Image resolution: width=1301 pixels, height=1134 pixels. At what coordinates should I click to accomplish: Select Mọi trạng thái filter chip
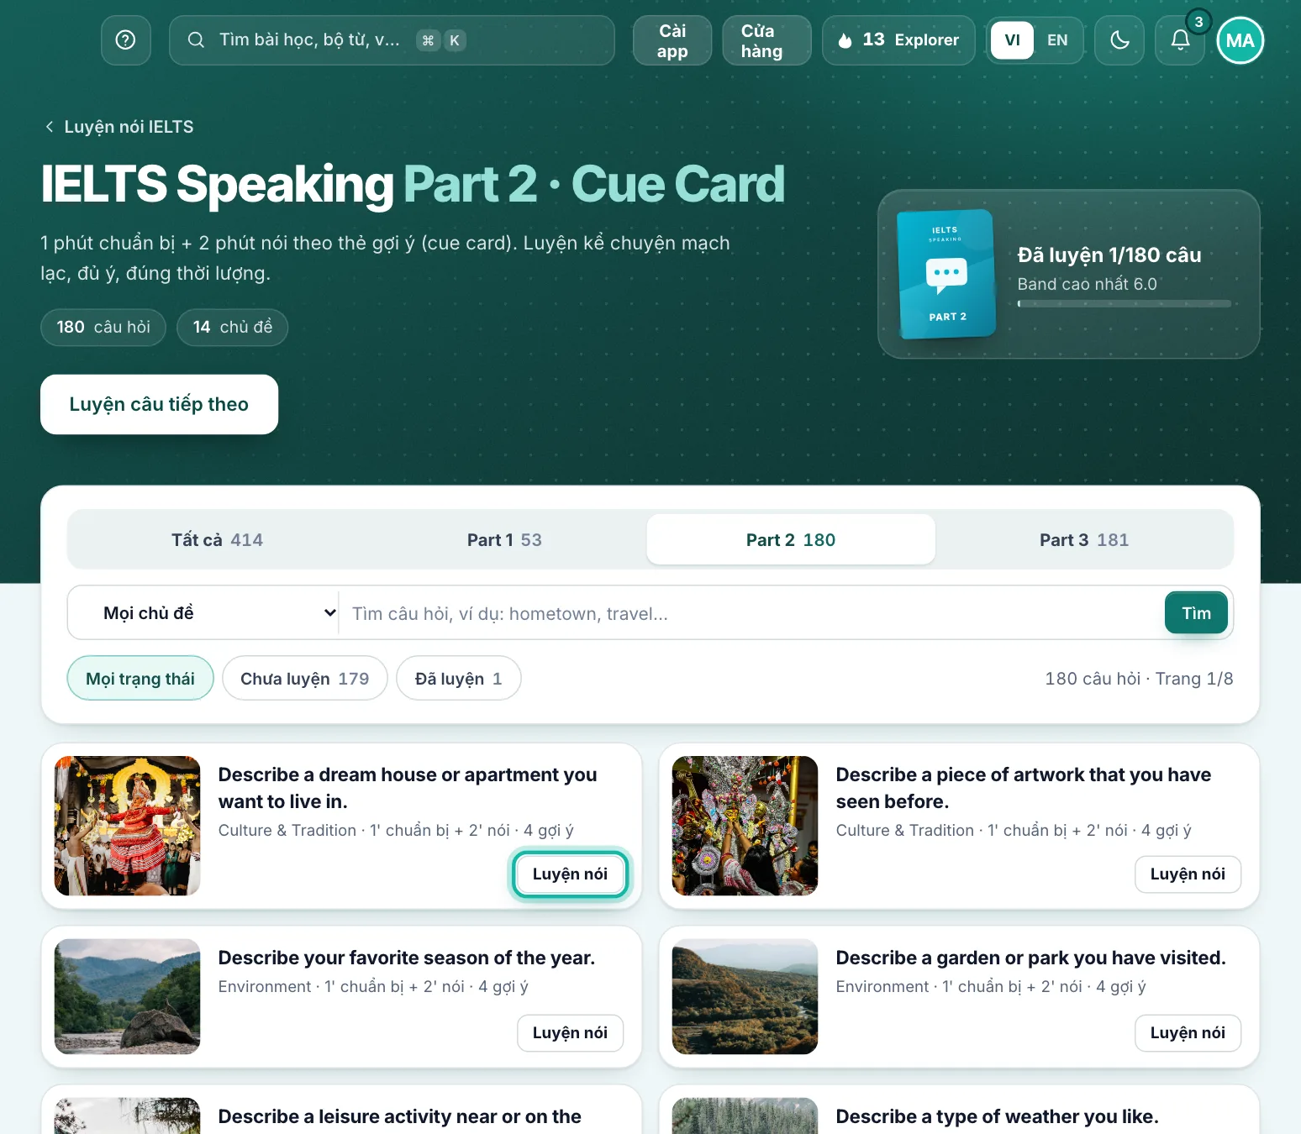click(140, 678)
